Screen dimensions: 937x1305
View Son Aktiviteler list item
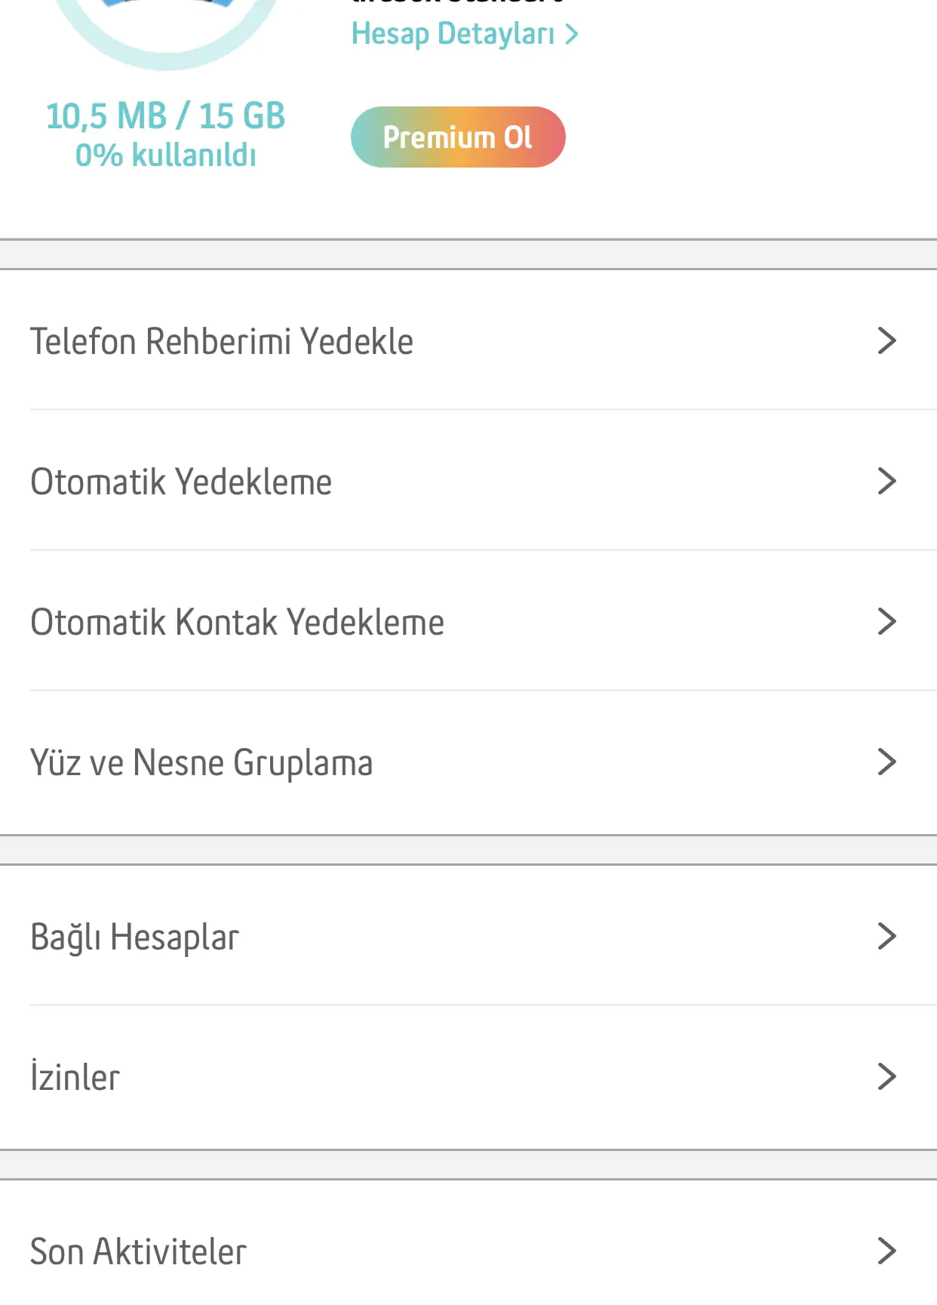click(138, 1251)
